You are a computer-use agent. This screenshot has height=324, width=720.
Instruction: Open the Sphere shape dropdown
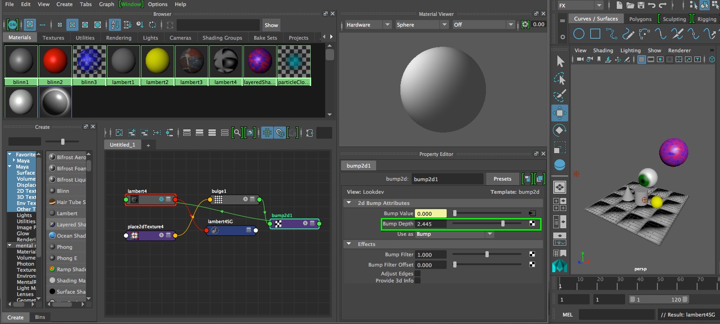pyautogui.click(x=422, y=25)
